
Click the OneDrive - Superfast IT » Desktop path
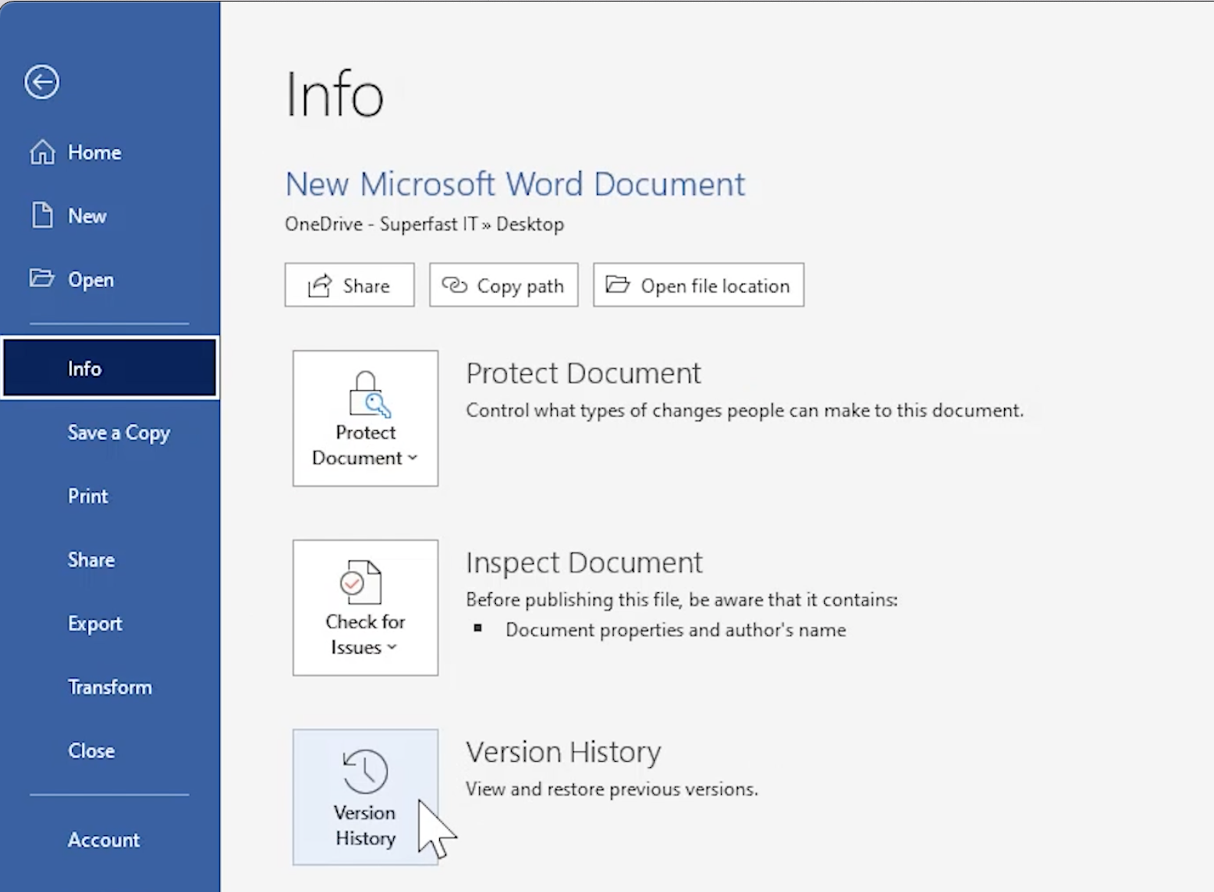pos(425,225)
